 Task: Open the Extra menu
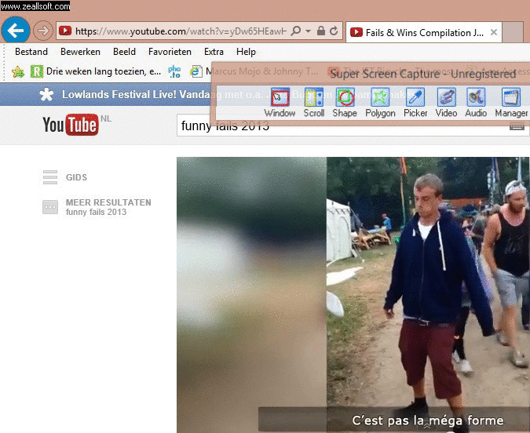(214, 52)
